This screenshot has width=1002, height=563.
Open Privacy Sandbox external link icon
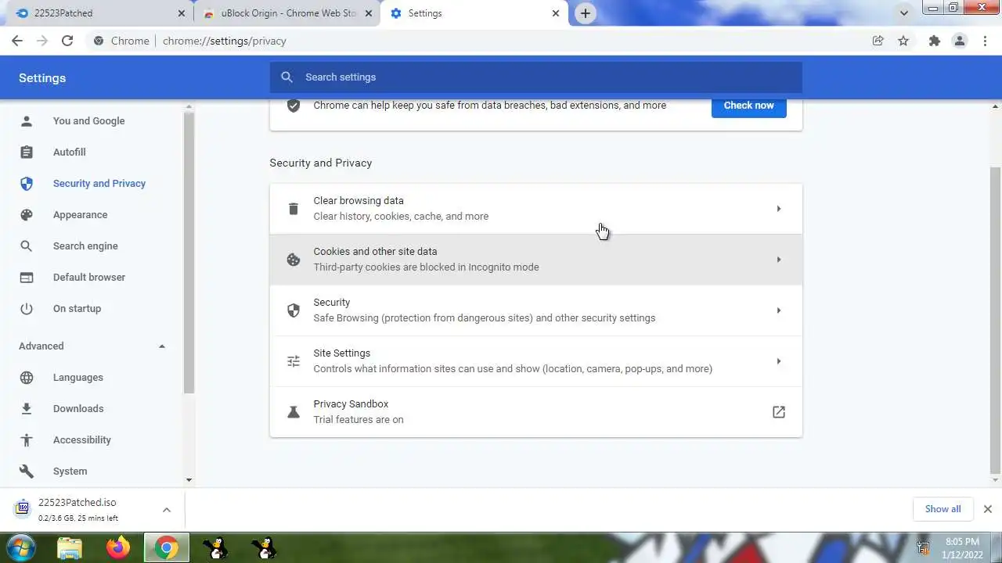tap(779, 412)
